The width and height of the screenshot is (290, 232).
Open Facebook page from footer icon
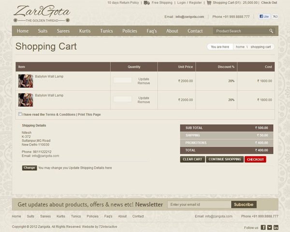tap(263, 227)
